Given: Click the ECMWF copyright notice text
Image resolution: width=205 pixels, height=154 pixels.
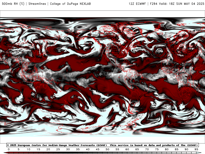Looking at the screenshot, I should (x=102, y=145).
